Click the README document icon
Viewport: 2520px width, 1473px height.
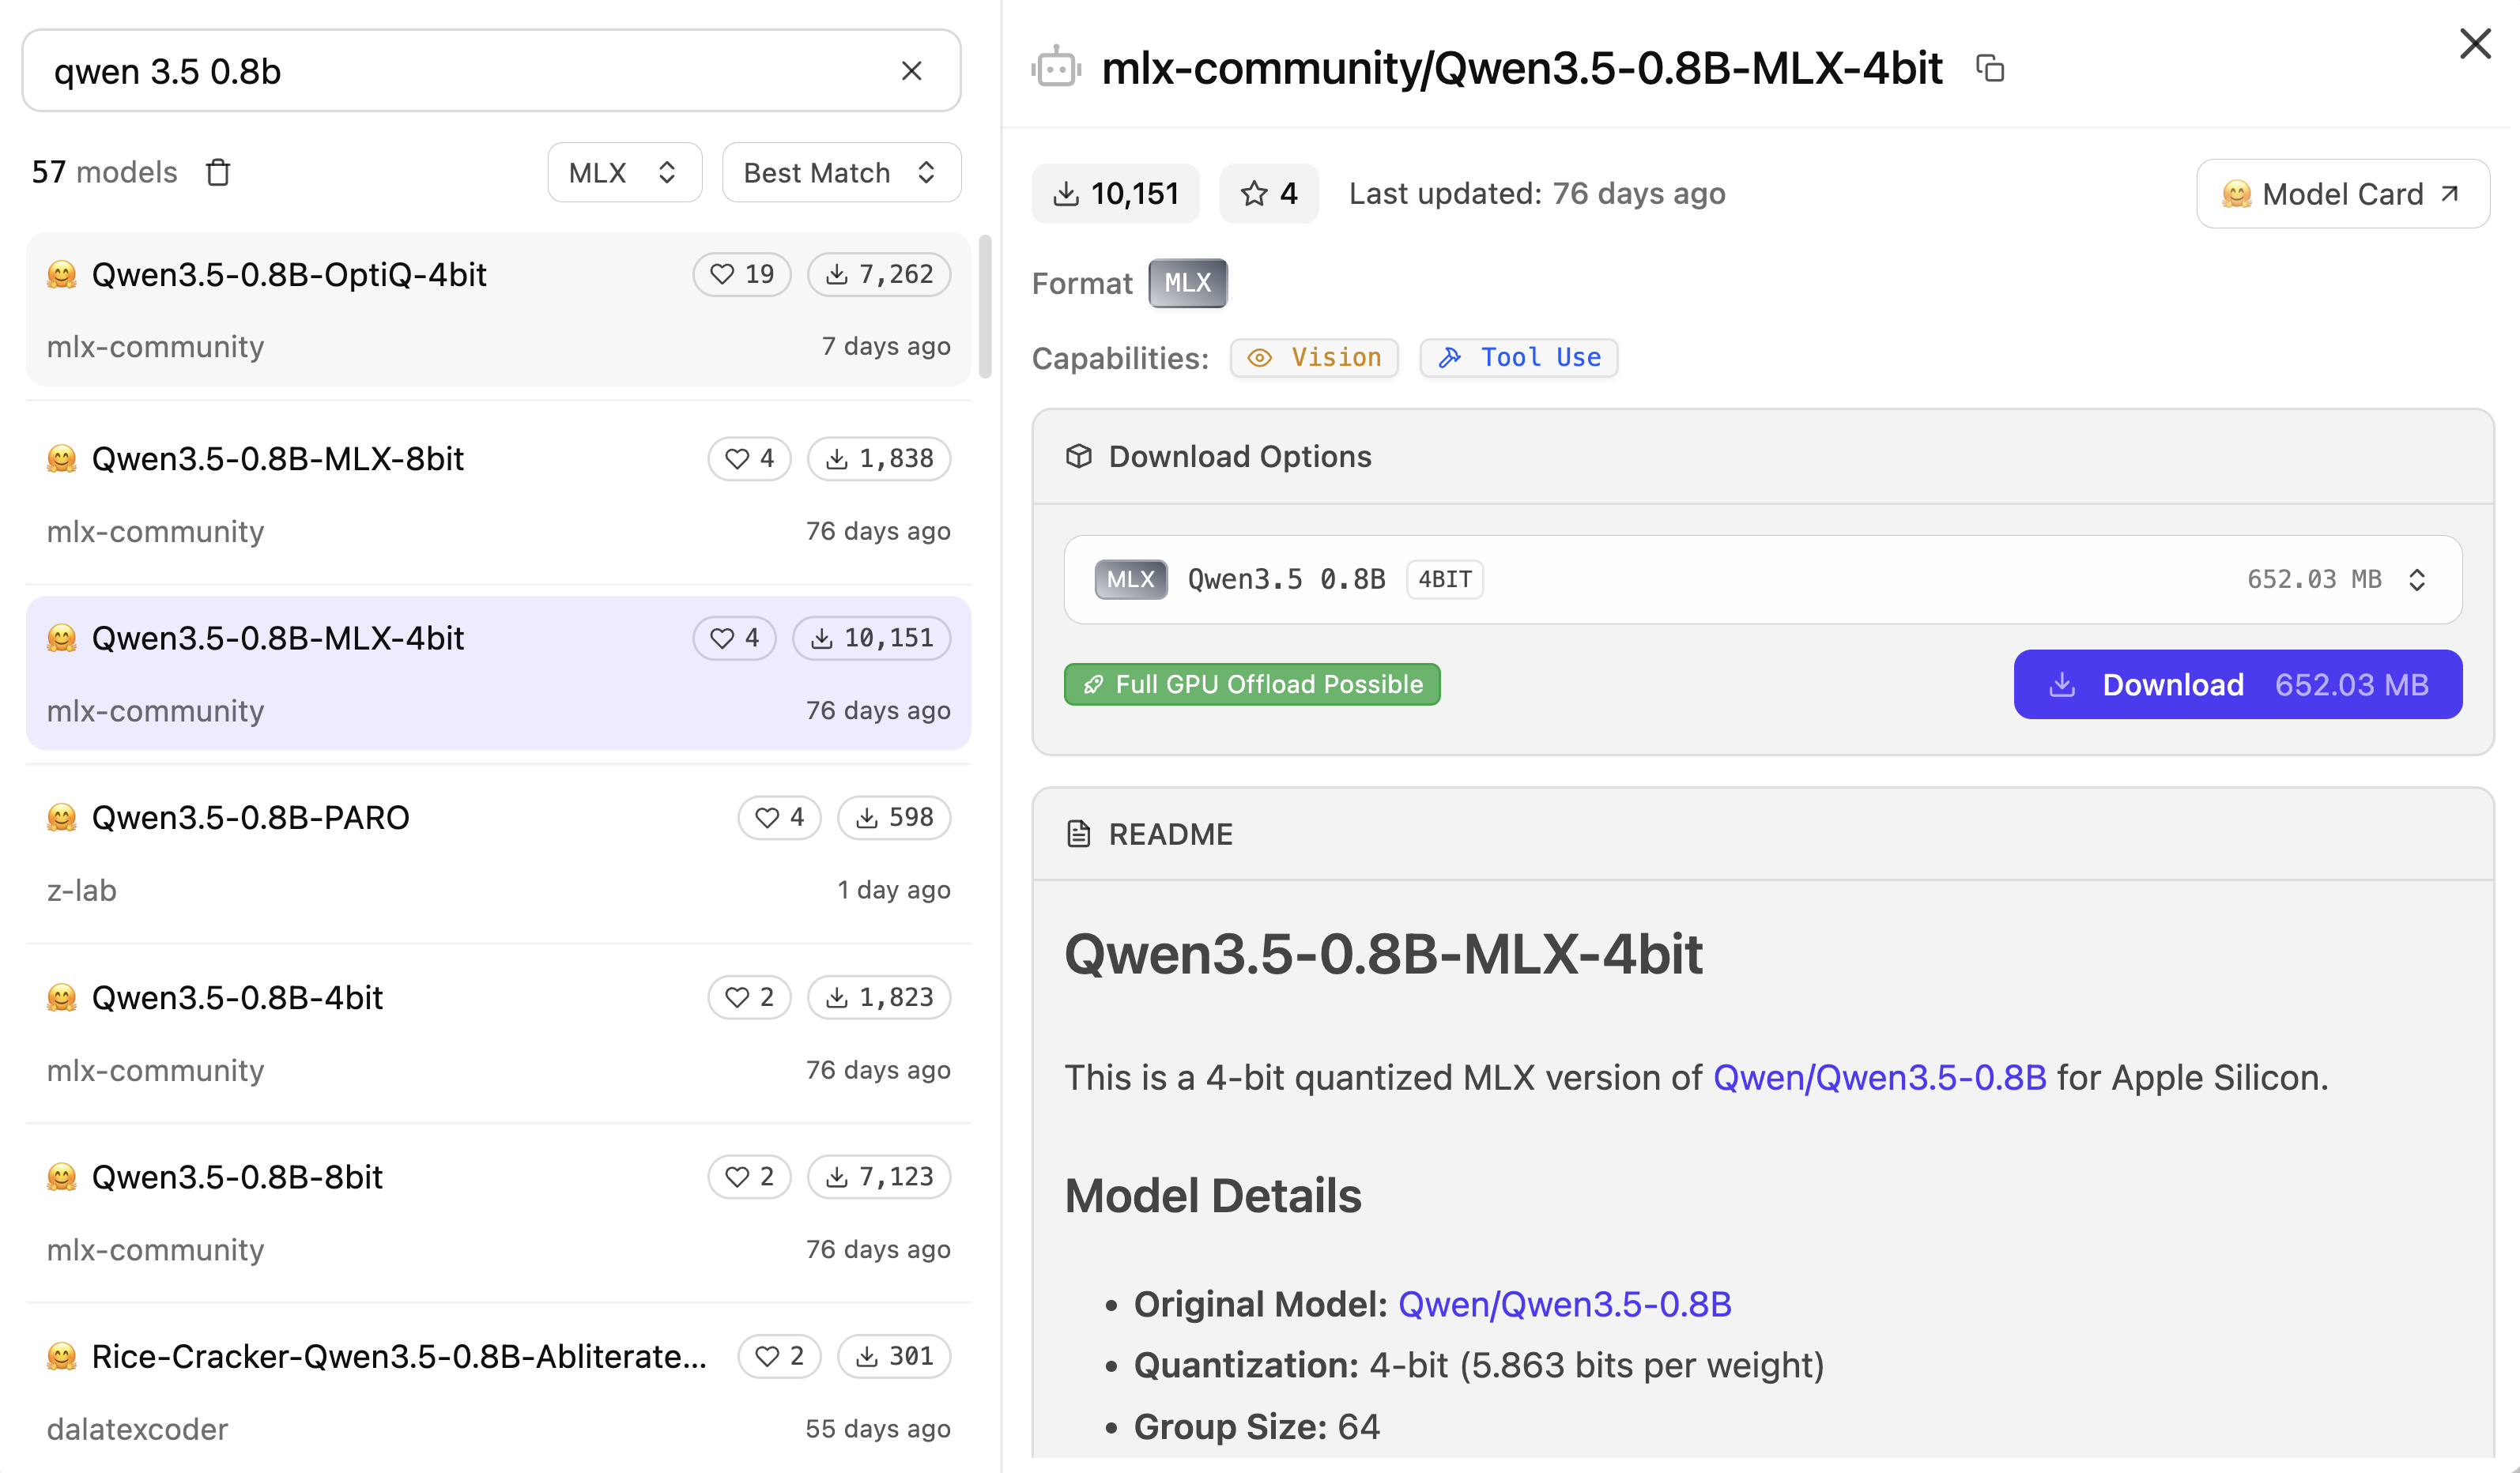pyautogui.click(x=1079, y=834)
